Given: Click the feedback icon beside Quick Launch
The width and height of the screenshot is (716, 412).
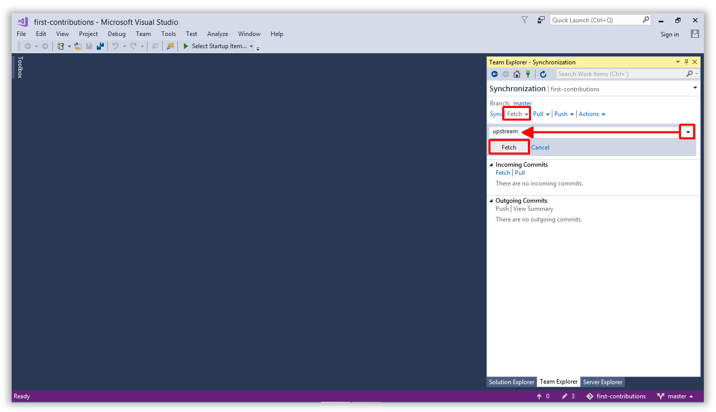Looking at the screenshot, I should tap(541, 20).
